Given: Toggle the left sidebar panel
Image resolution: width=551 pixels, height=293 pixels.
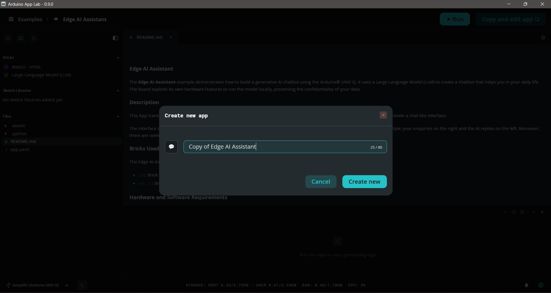Looking at the screenshot, I should (115, 38).
